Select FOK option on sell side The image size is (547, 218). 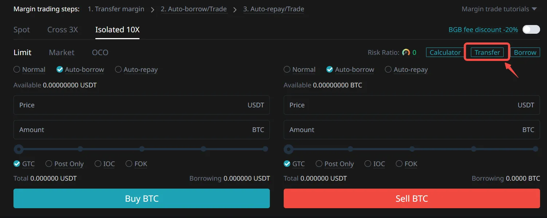[399, 164]
